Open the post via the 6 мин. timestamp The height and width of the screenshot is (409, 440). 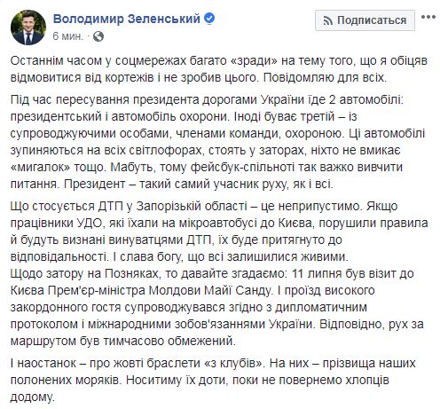tap(67, 36)
